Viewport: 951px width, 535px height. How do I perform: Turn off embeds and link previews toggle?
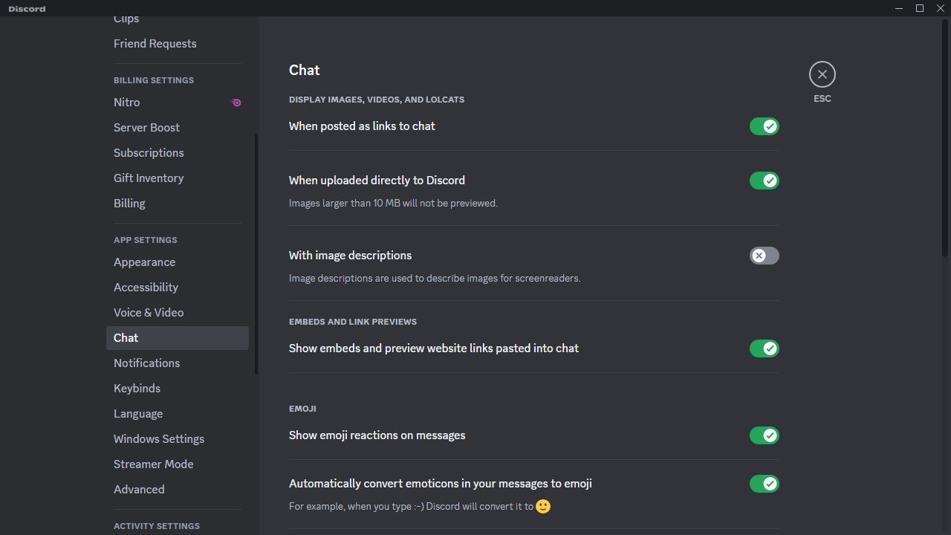click(x=764, y=348)
